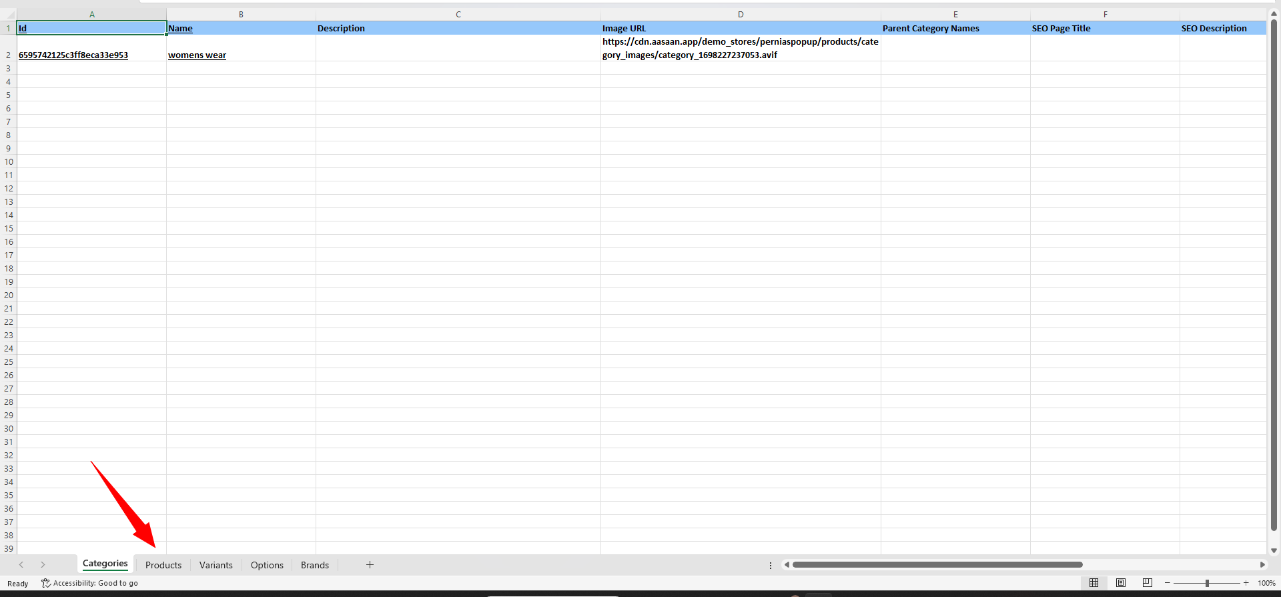Switch to Normal view in status bar
The height and width of the screenshot is (597, 1281).
pos(1094,583)
